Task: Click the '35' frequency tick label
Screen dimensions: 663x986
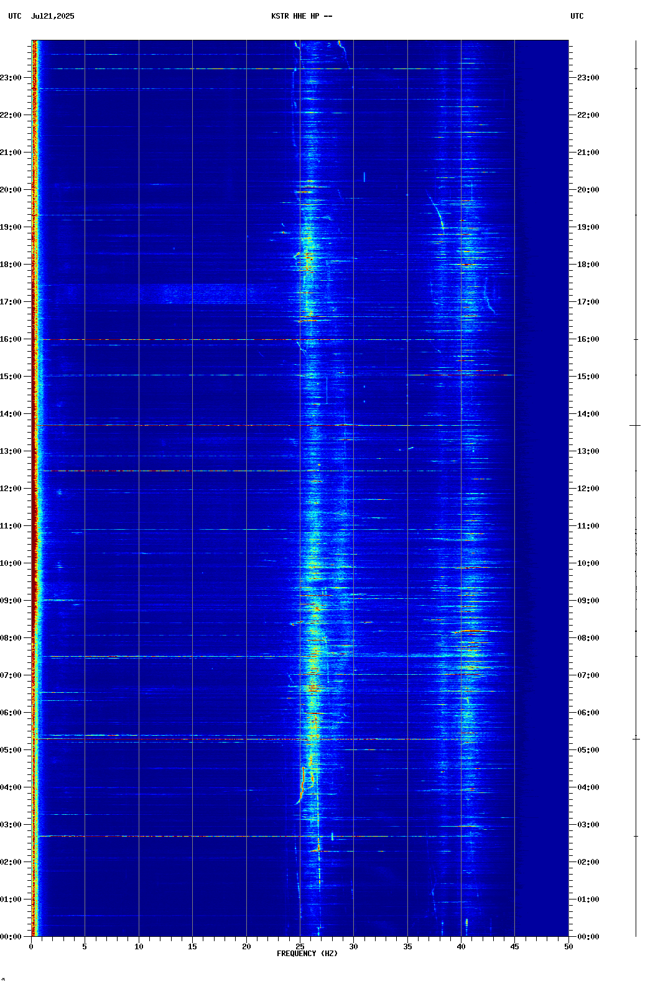Action: [x=407, y=947]
